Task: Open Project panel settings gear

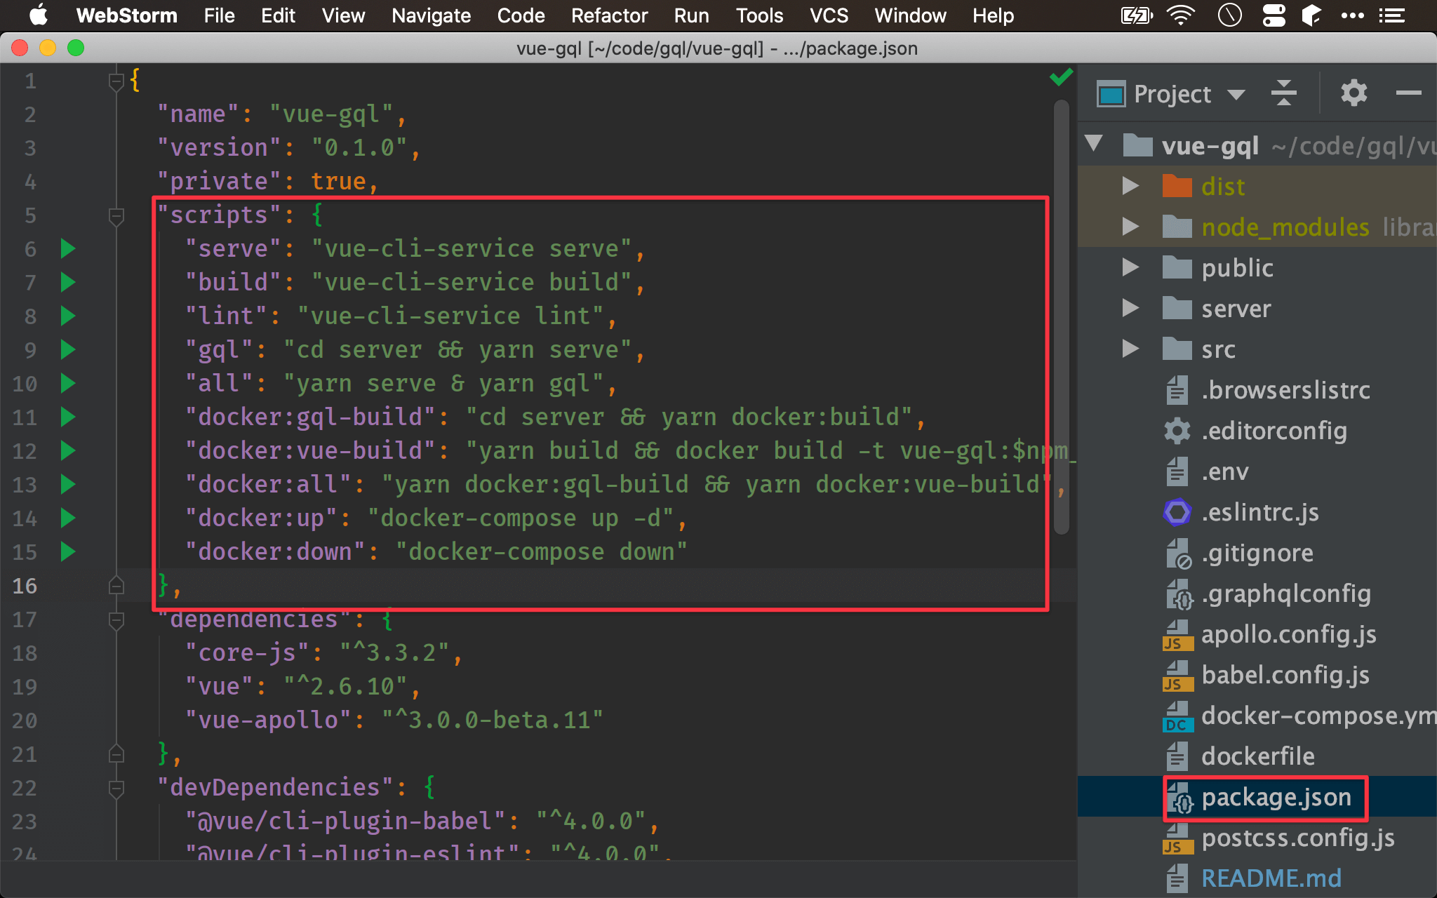Action: coord(1354,93)
